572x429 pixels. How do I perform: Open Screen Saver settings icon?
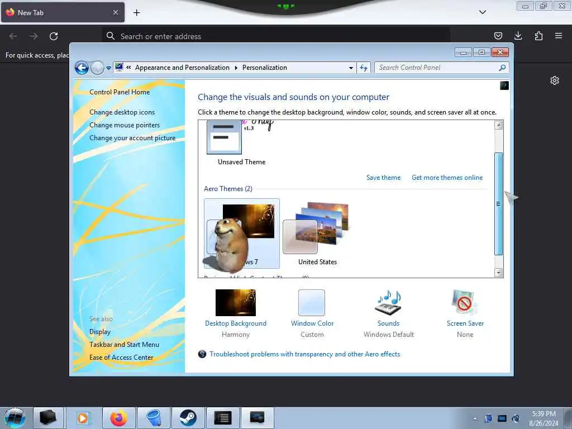pyautogui.click(x=464, y=302)
